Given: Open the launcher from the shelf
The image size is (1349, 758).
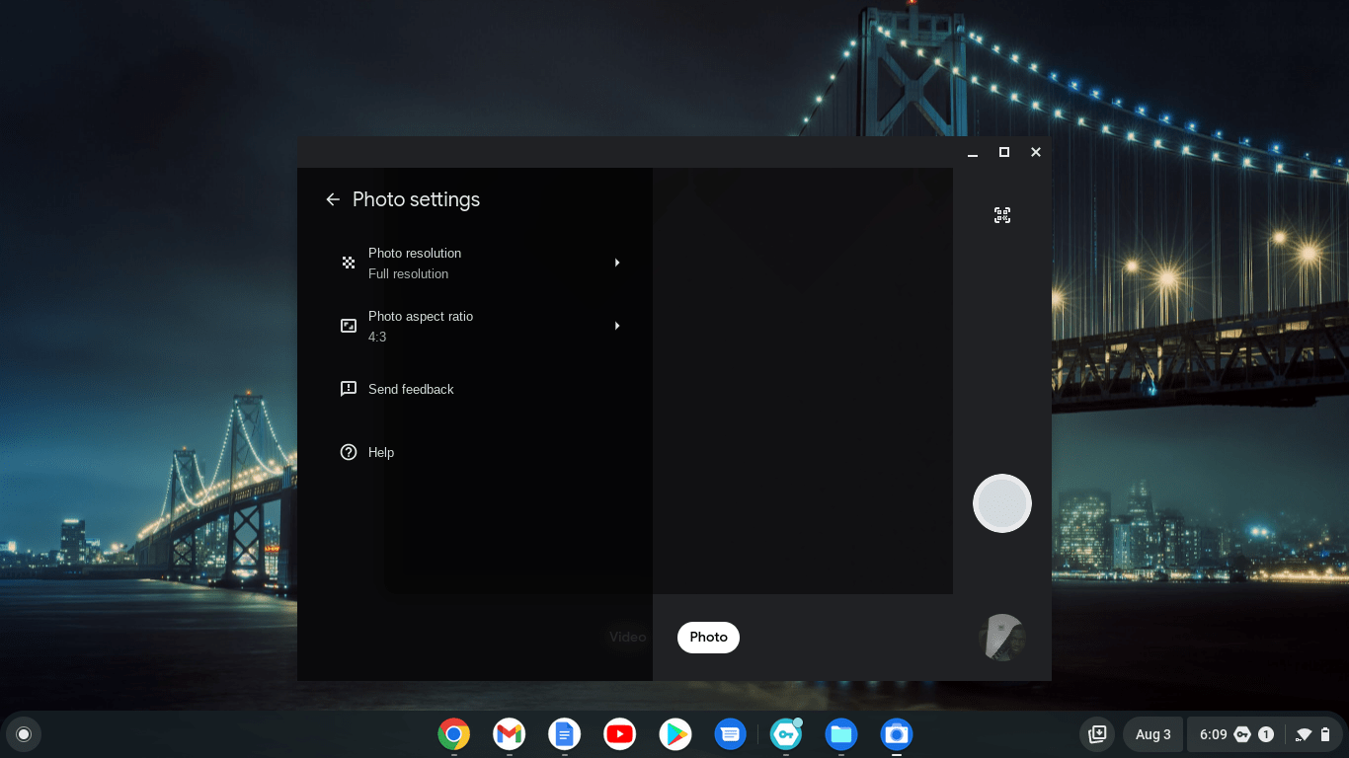Looking at the screenshot, I should 24,734.
